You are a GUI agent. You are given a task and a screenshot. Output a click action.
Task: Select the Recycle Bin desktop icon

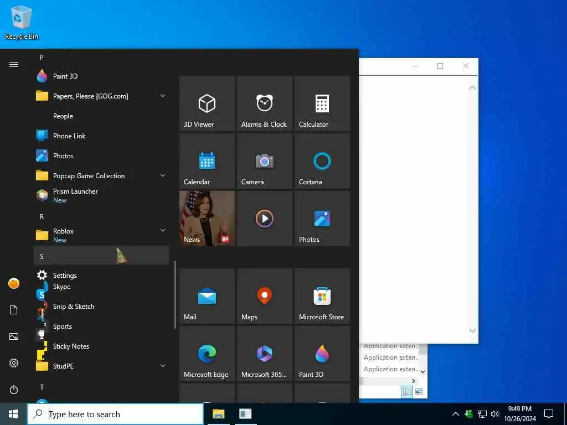pos(22,22)
